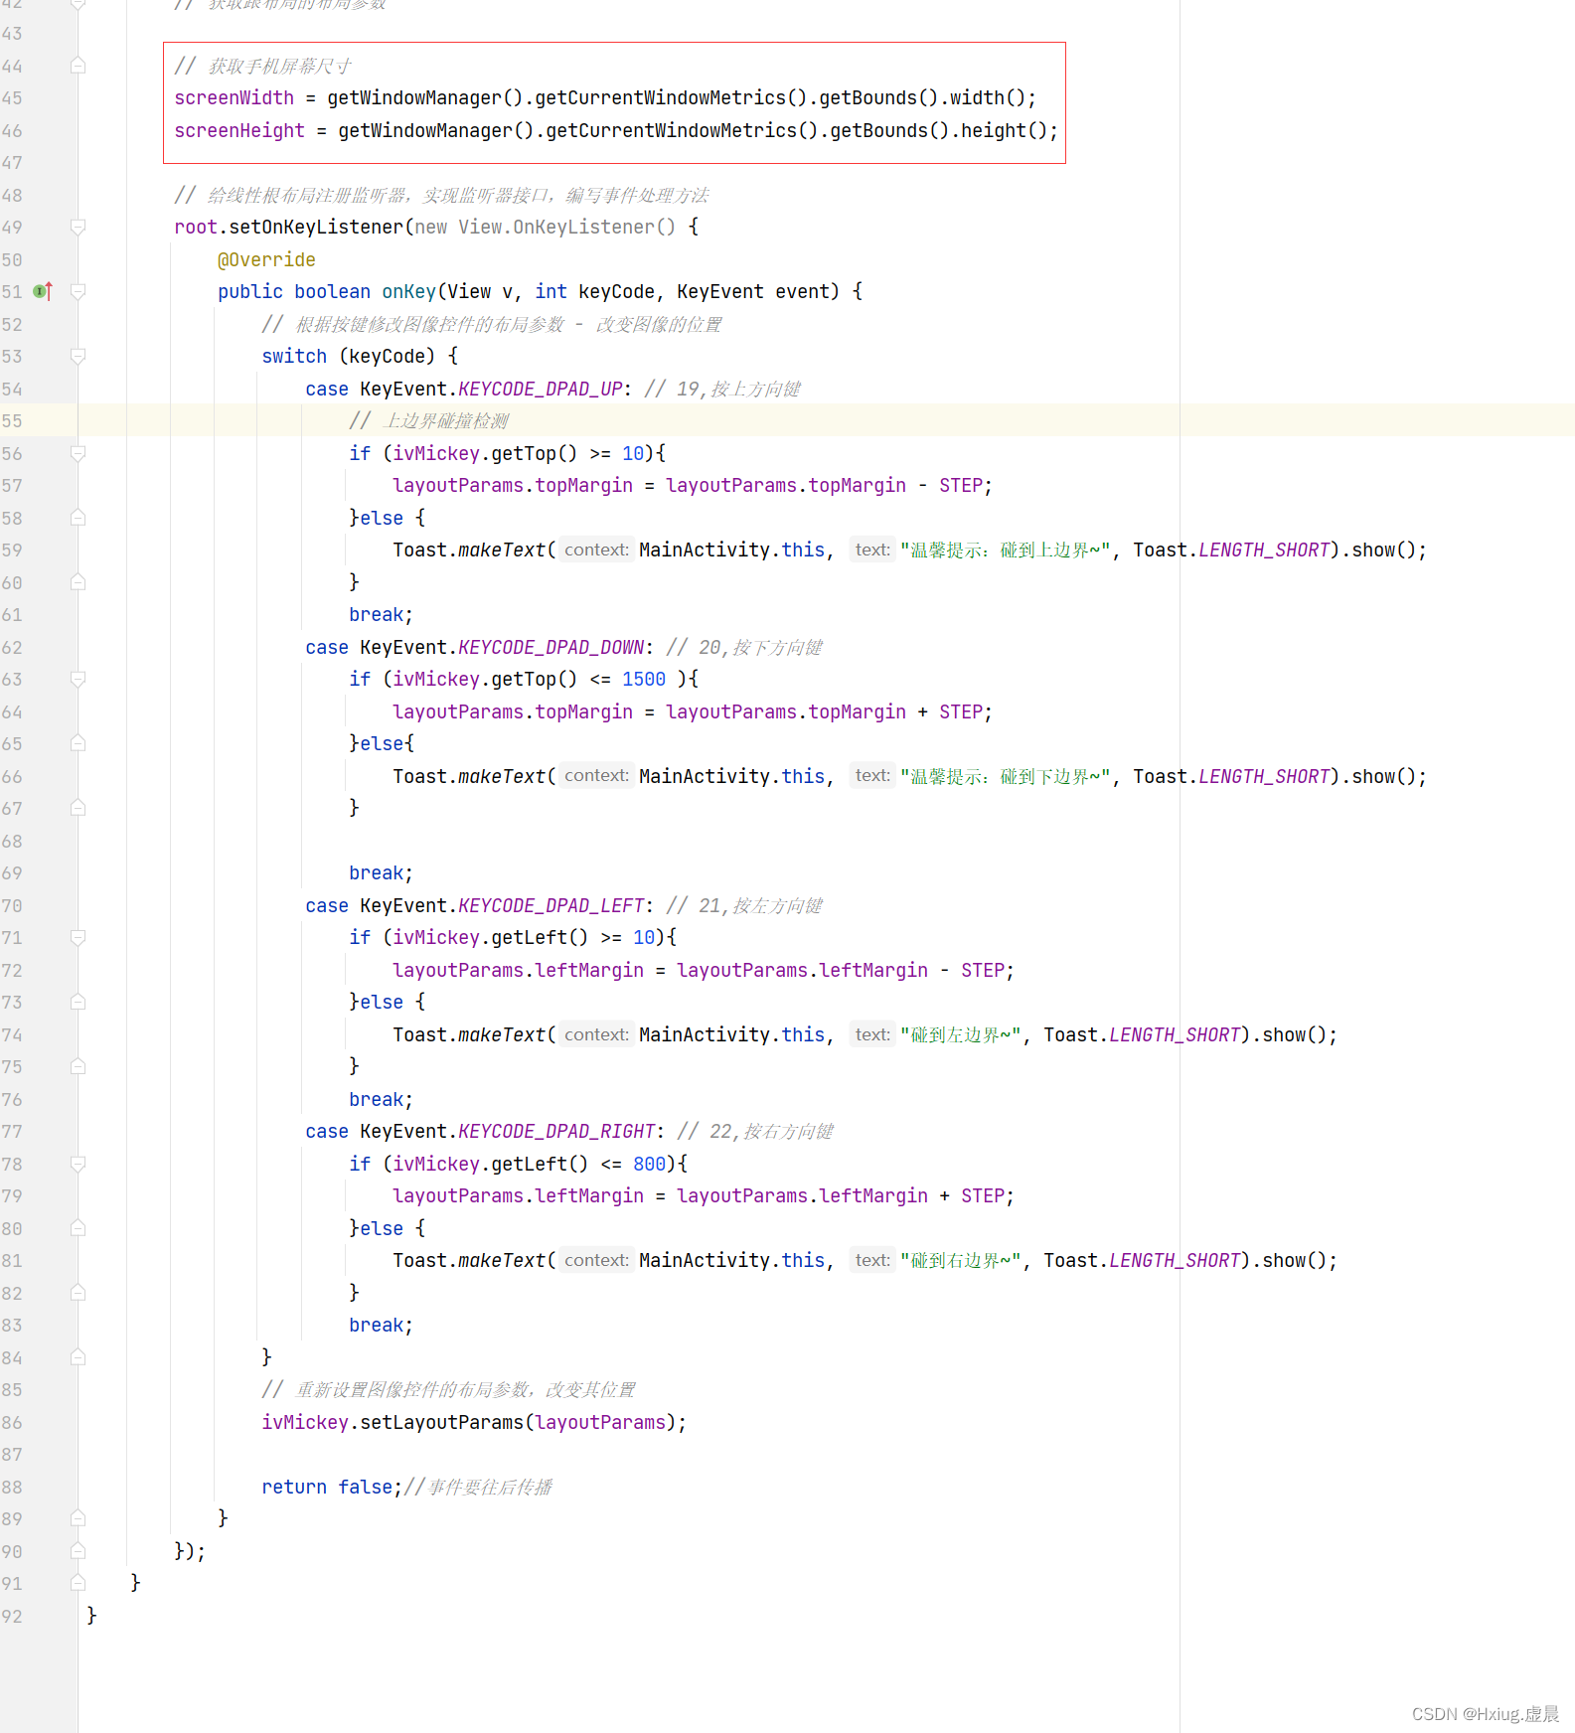Click the fold end marker at line 91
Viewport: 1575px width, 1733px height.
pyautogui.click(x=78, y=1583)
